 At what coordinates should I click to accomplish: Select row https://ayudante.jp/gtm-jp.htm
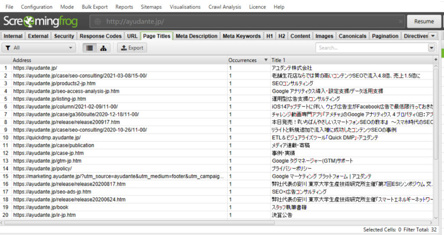click(x=216, y=161)
